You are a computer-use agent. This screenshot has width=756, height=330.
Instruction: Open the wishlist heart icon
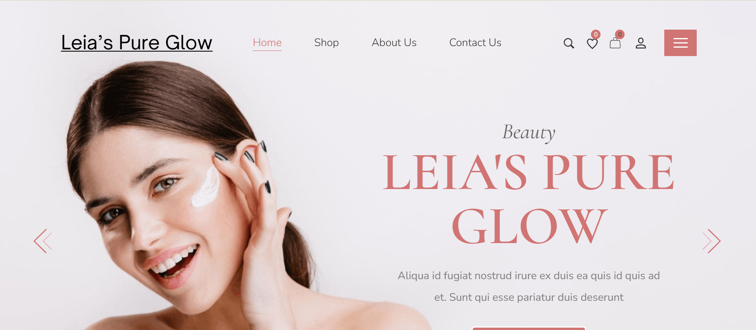pos(592,44)
